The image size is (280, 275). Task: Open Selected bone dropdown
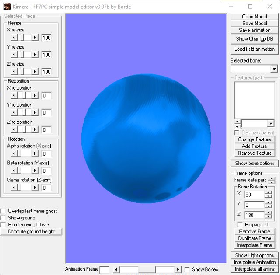[274, 69]
